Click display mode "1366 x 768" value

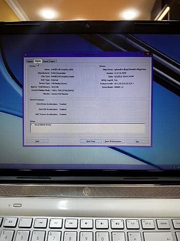(x=62, y=90)
